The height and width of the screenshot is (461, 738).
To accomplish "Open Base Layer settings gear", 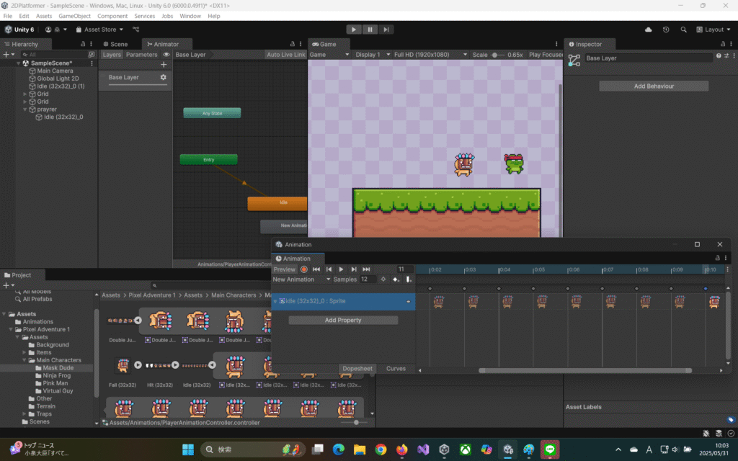I will tap(163, 77).
